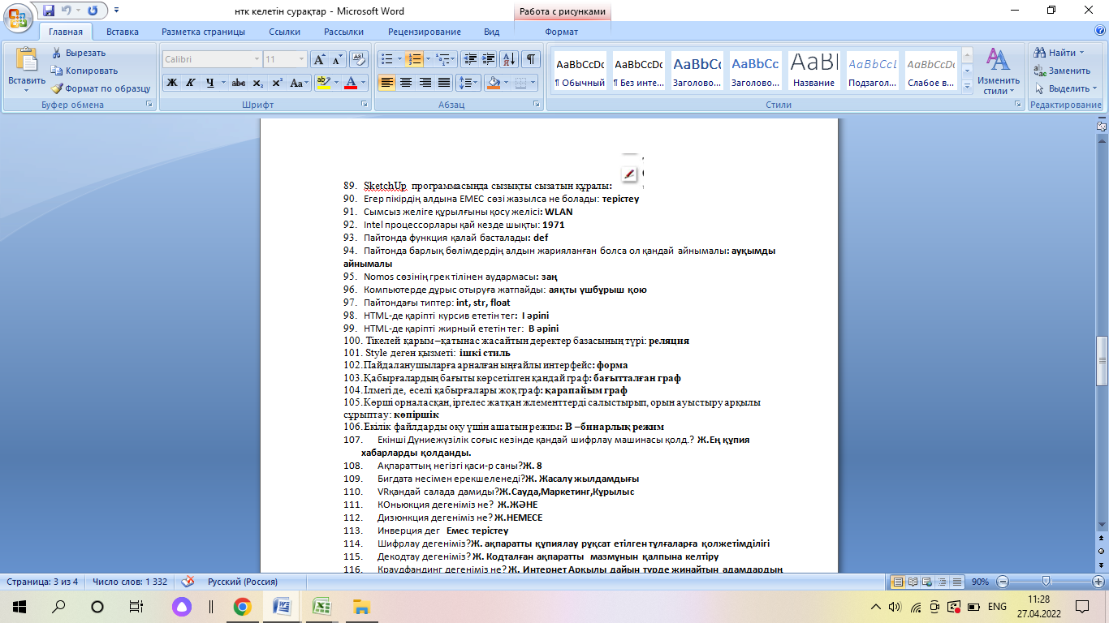Redo via the Quick Access toolbar
The height and width of the screenshot is (623, 1109).
click(x=93, y=11)
